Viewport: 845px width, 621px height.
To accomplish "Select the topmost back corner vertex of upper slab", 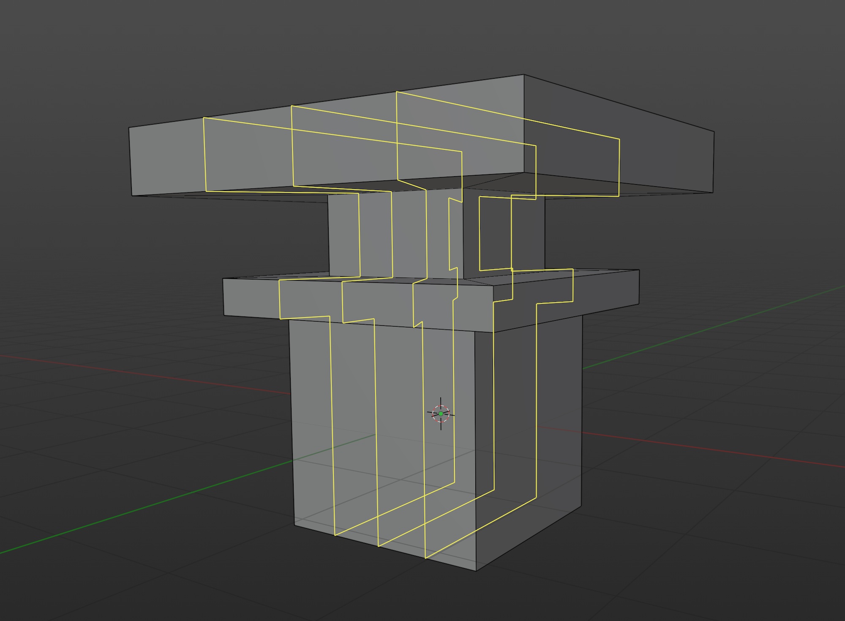I will pos(524,75).
